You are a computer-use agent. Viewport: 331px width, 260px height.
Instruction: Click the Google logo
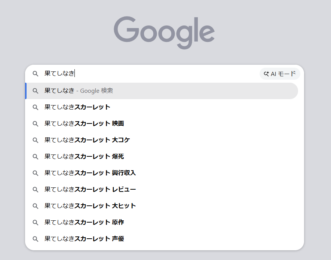click(x=164, y=32)
